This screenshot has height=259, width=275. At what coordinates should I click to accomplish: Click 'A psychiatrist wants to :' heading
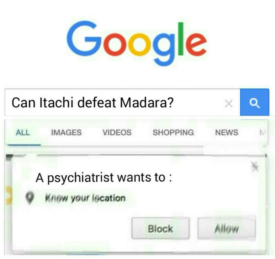coord(104,177)
